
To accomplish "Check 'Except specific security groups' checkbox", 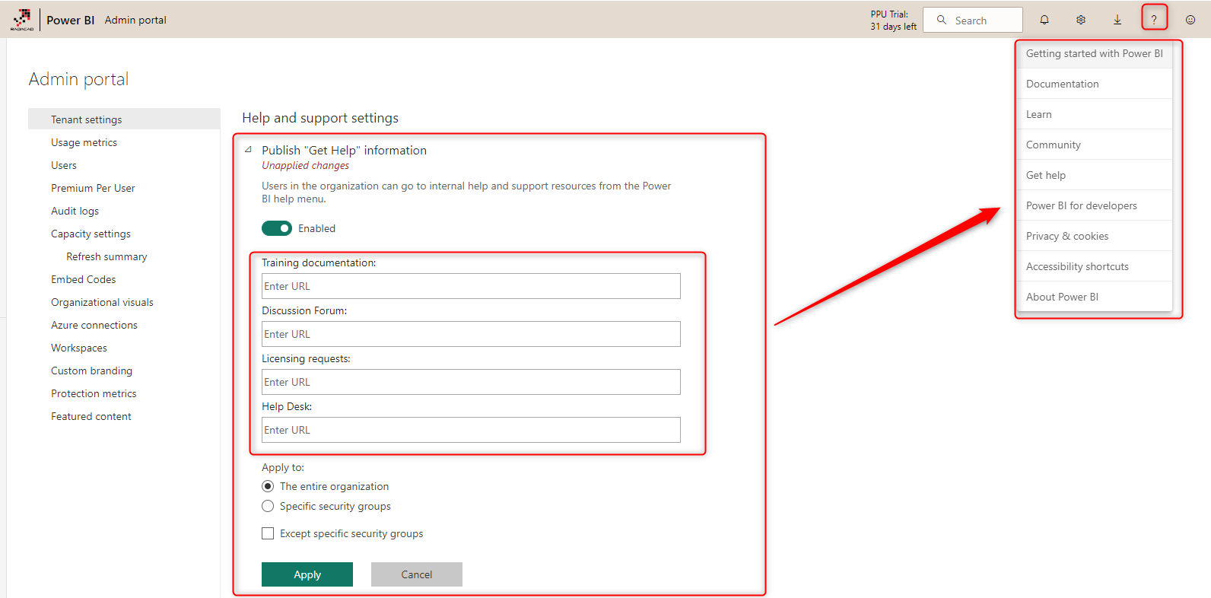I will point(268,533).
